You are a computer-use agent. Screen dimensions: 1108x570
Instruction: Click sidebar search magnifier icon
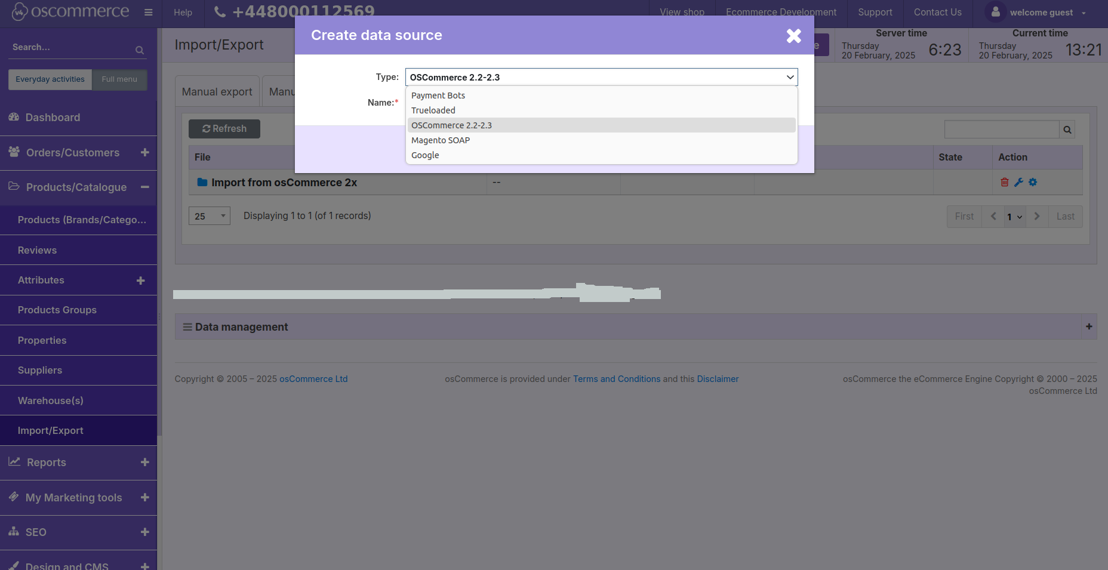[140, 50]
